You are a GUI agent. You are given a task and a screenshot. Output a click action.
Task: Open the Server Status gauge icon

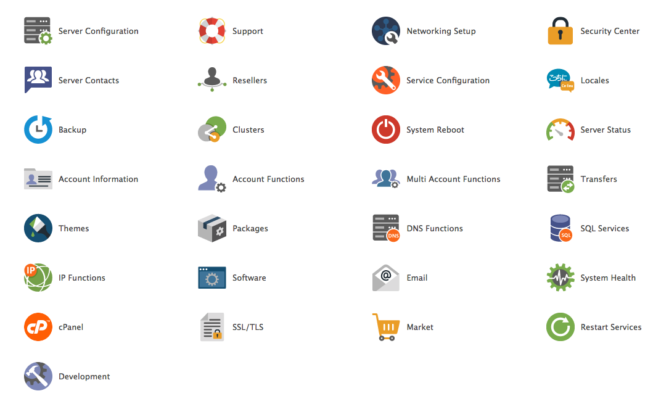point(560,130)
